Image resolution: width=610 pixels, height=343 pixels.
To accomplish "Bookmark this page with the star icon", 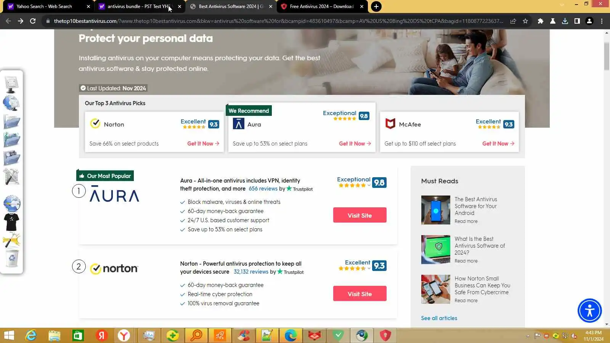I will pos(525,21).
